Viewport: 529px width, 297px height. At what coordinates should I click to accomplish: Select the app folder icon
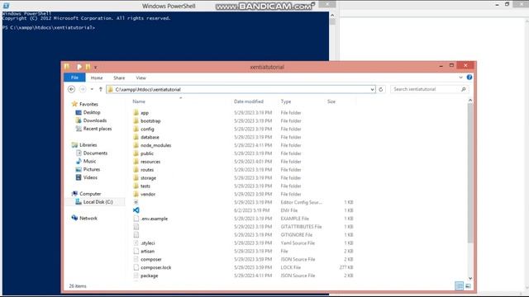pyautogui.click(x=136, y=112)
